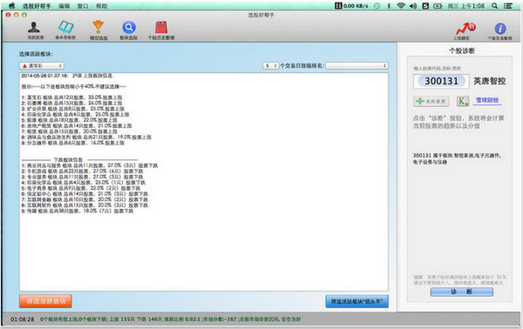The image size is (523, 329).
Task: Open the 窗口 menu
Action: pos(83,6)
